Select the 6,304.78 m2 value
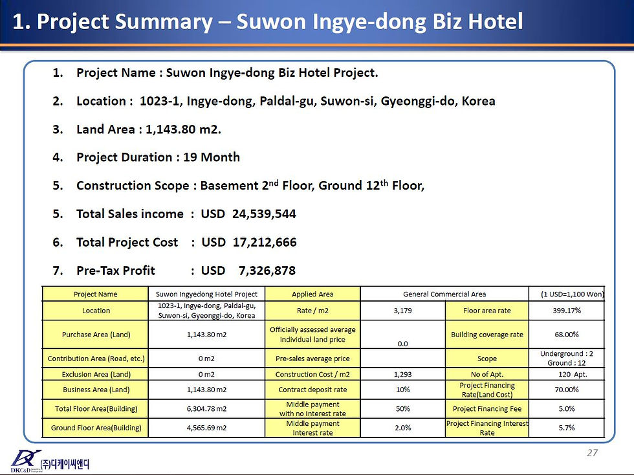 [206, 408]
